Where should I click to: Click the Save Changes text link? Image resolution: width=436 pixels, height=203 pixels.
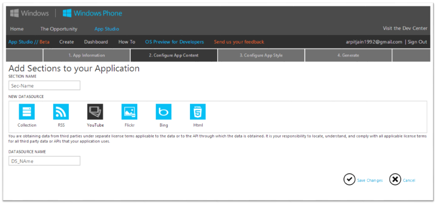pyautogui.click(x=370, y=180)
